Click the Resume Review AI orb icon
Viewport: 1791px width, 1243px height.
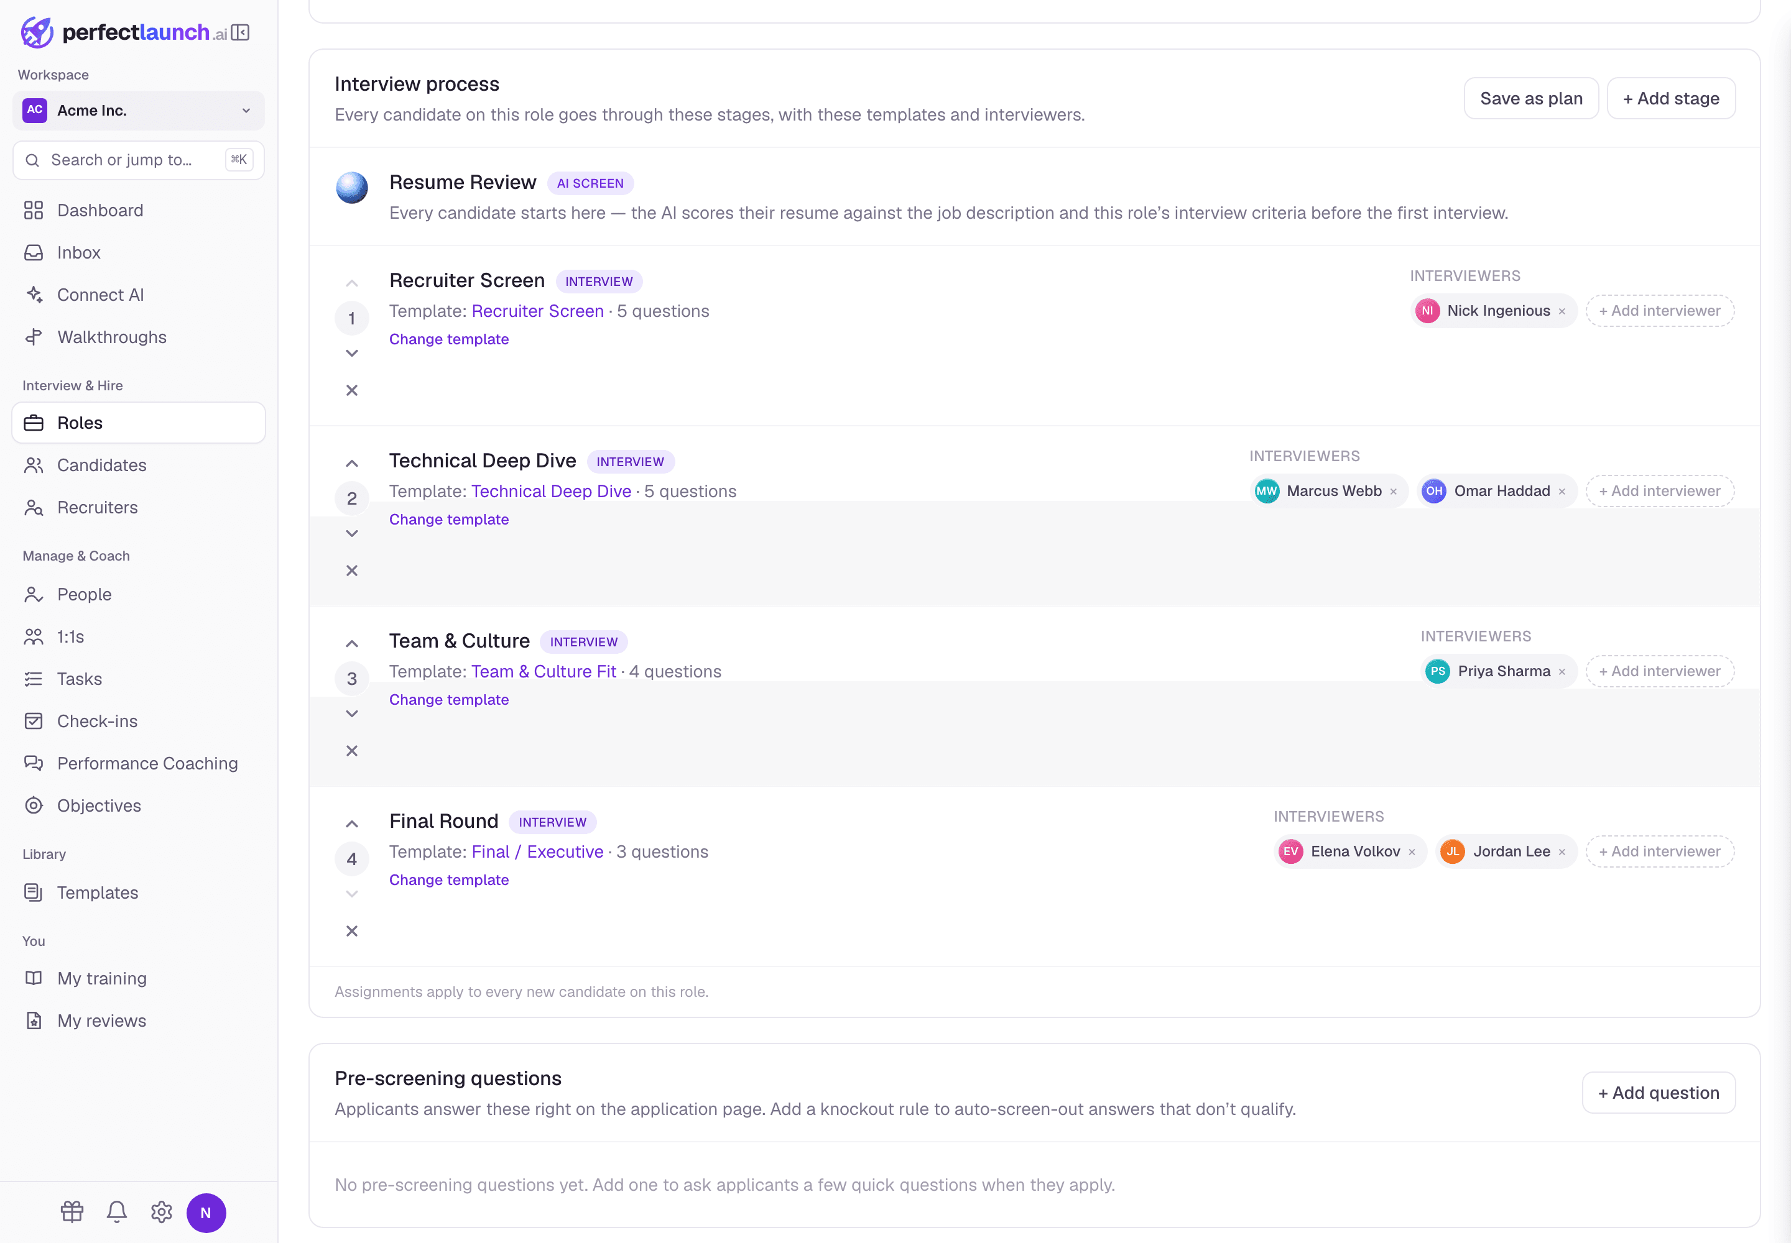(x=352, y=188)
